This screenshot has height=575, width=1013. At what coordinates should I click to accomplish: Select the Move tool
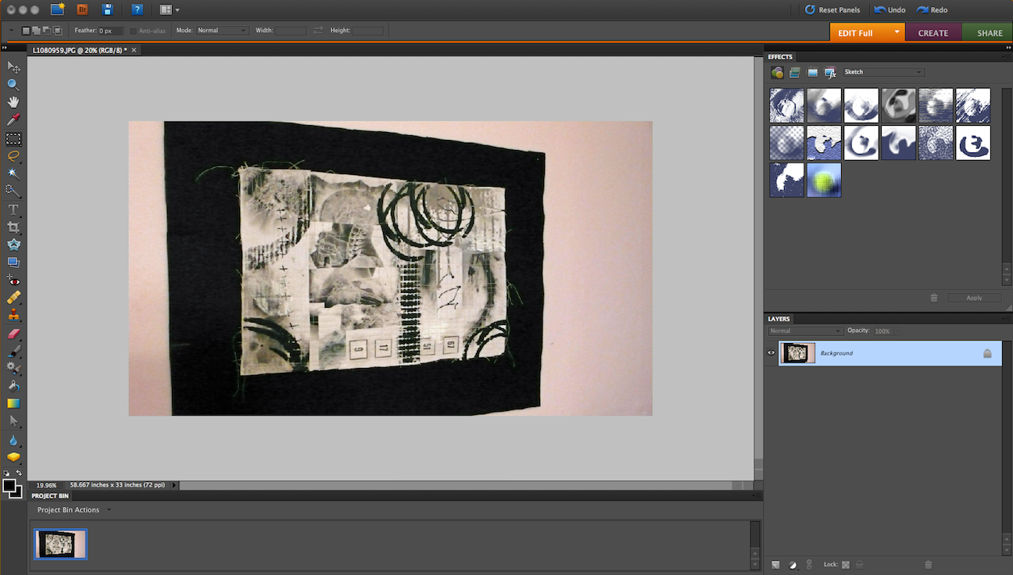[13, 67]
